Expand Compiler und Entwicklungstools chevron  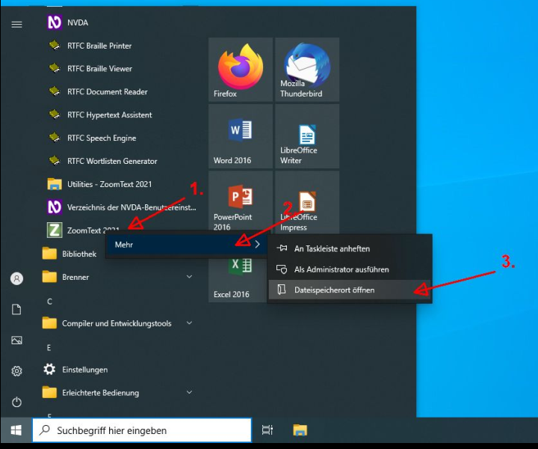point(189,323)
